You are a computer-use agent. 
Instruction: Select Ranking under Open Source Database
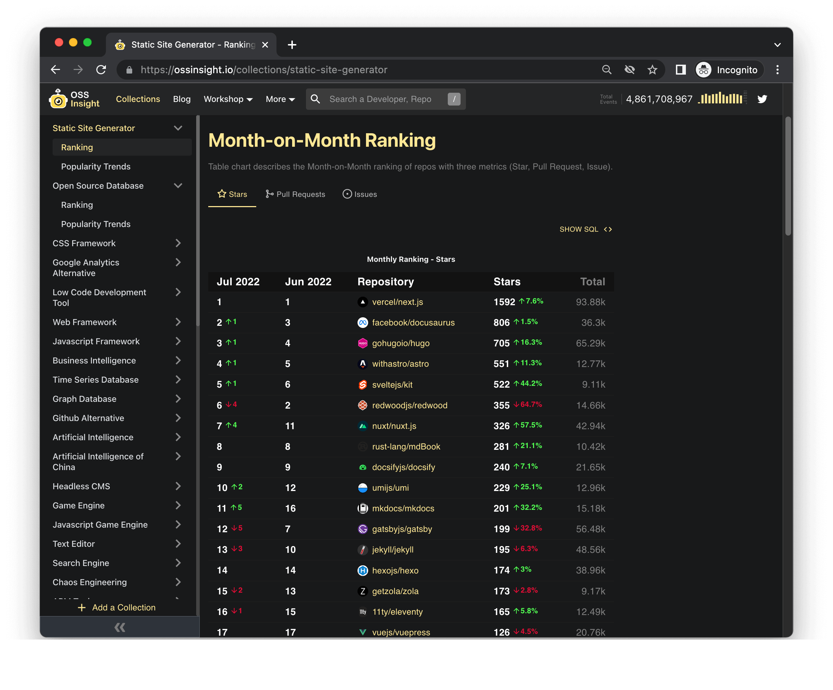pos(77,205)
